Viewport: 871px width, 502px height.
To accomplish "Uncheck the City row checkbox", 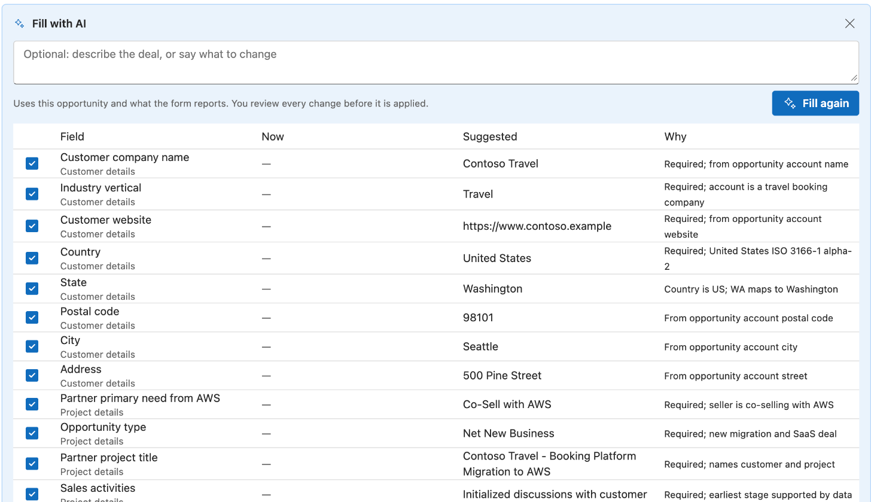I will [32, 346].
